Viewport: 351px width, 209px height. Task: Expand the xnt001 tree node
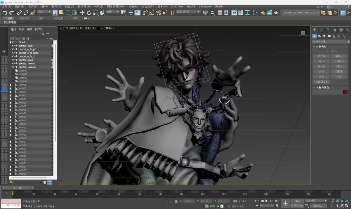tap(11, 85)
